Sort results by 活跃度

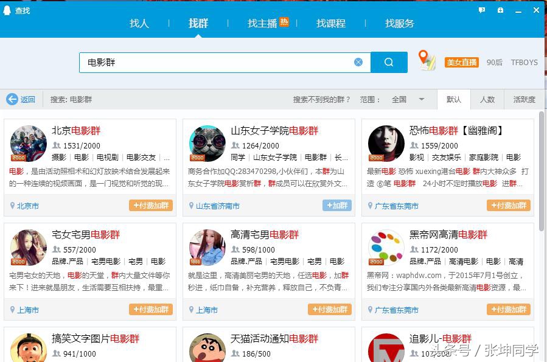(523, 100)
